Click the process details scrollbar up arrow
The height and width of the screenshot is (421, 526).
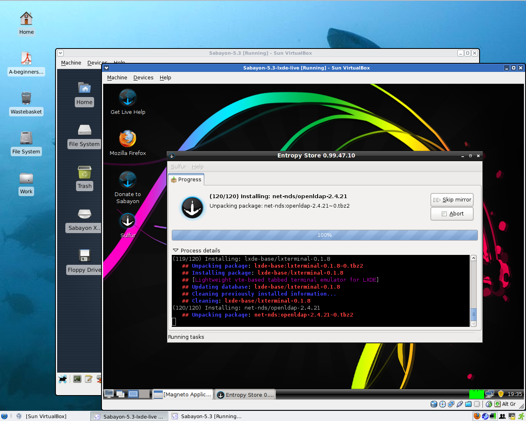[473, 258]
